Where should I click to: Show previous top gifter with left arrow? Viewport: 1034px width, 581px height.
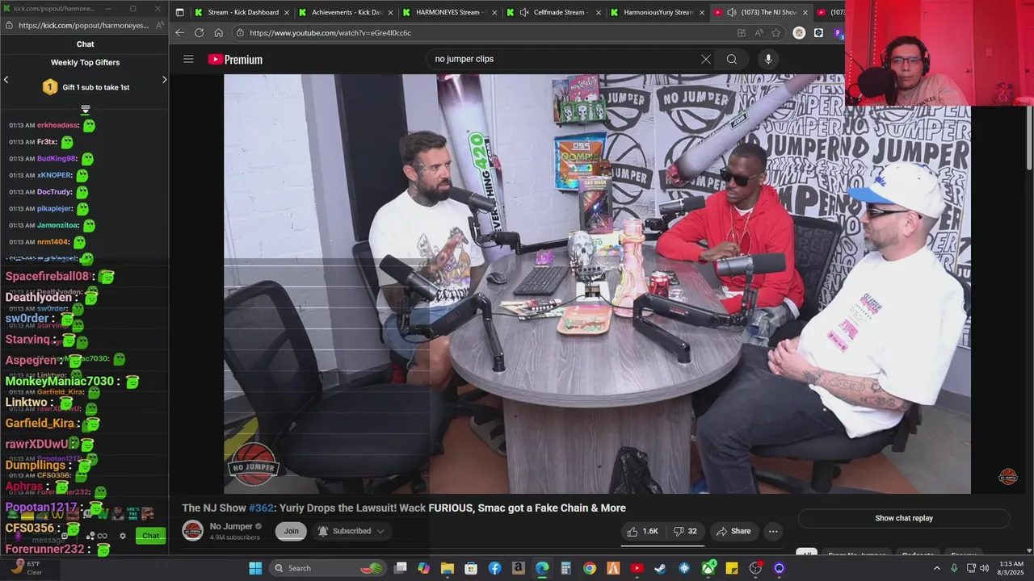click(x=6, y=80)
